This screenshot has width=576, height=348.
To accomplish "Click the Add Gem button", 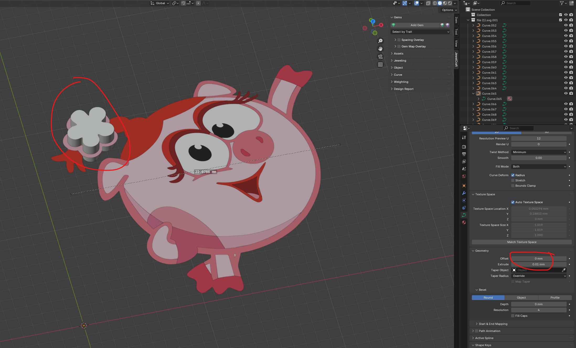I will coord(417,25).
